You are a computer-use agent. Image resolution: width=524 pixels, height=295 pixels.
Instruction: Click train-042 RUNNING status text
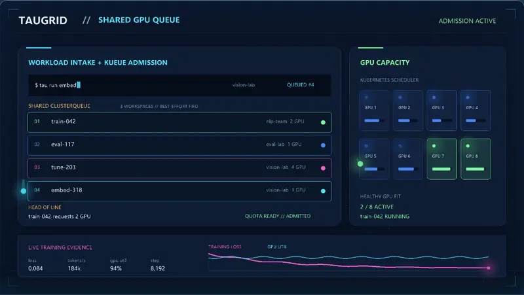(384, 217)
